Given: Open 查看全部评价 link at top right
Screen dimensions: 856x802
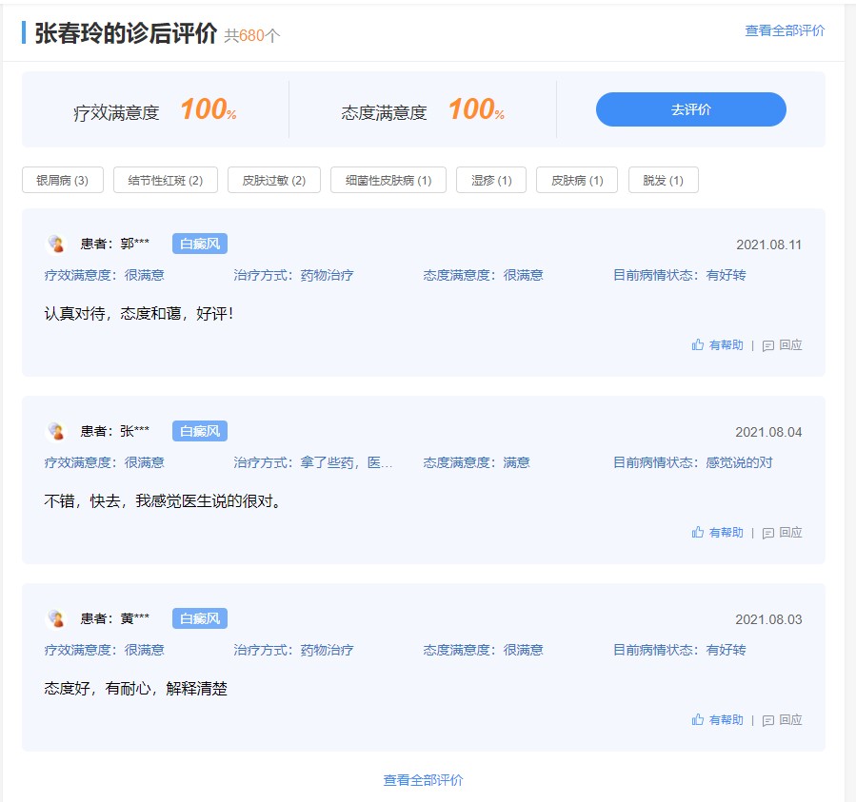Looking at the screenshot, I should pyautogui.click(x=785, y=30).
